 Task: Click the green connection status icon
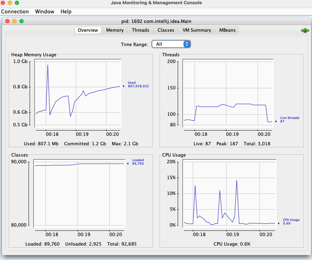(305, 31)
